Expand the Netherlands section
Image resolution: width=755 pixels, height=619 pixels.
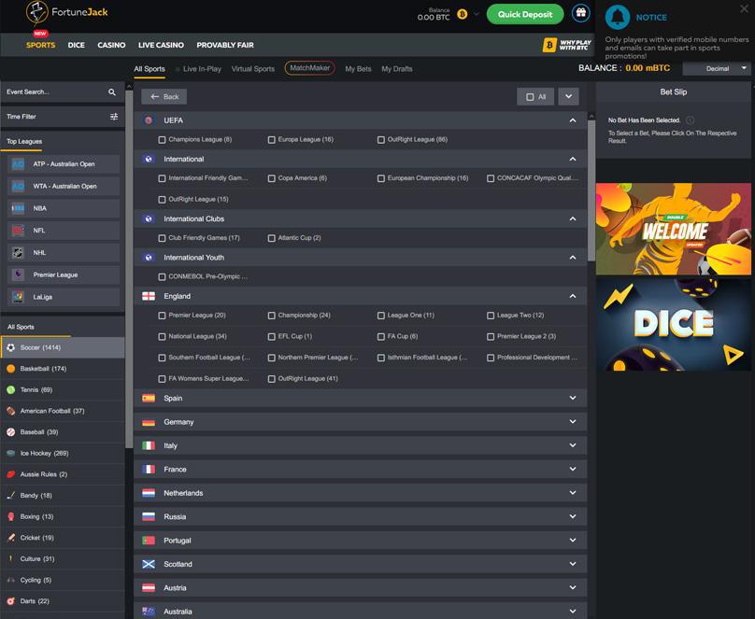click(573, 493)
